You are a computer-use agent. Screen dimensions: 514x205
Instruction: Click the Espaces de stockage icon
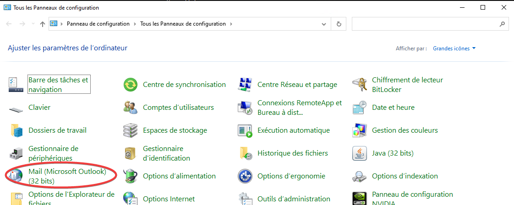(x=131, y=130)
